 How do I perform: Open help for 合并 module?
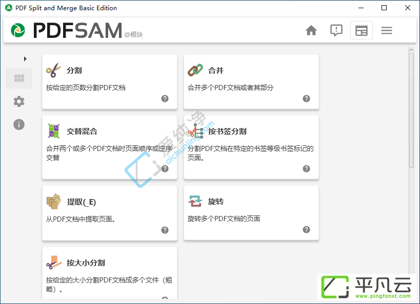306,99
